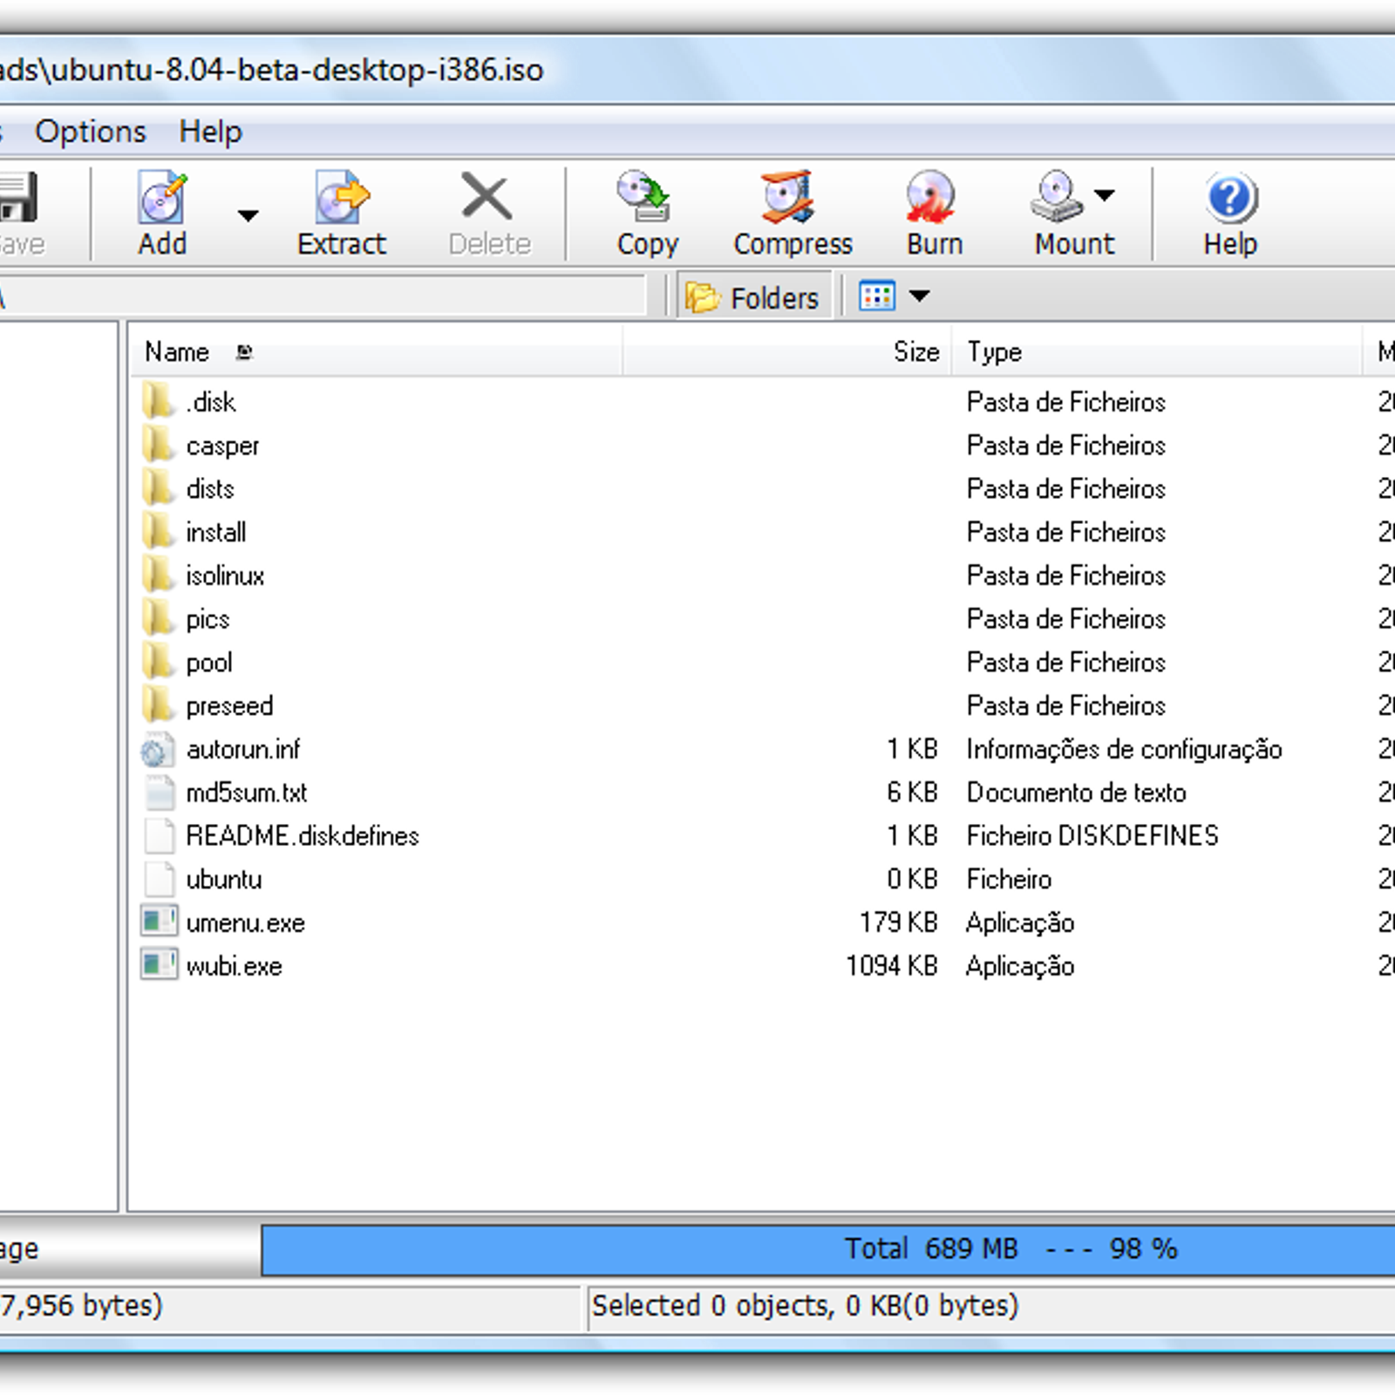Screen dimensions: 1395x1395
Task: Click the Add toolbar icon
Action: click(x=163, y=198)
